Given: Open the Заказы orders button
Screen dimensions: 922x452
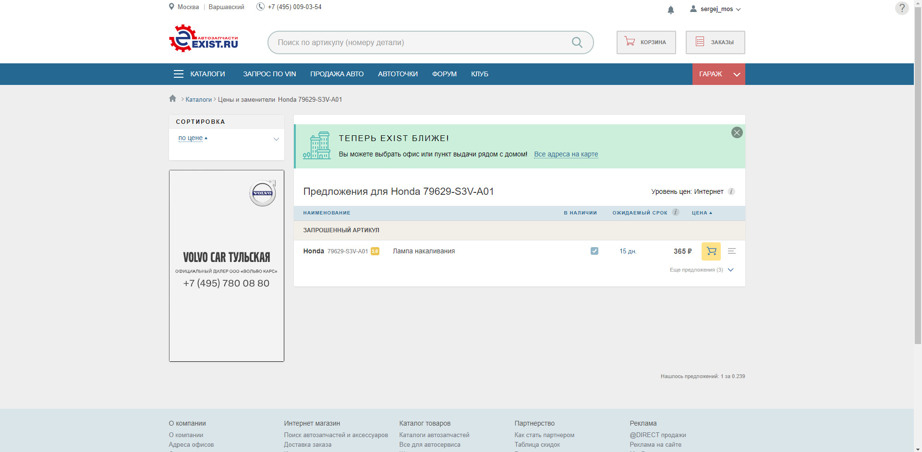Looking at the screenshot, I should coord(715,42).
